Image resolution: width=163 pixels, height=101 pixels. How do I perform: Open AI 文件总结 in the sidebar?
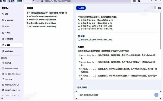(11, 20)
